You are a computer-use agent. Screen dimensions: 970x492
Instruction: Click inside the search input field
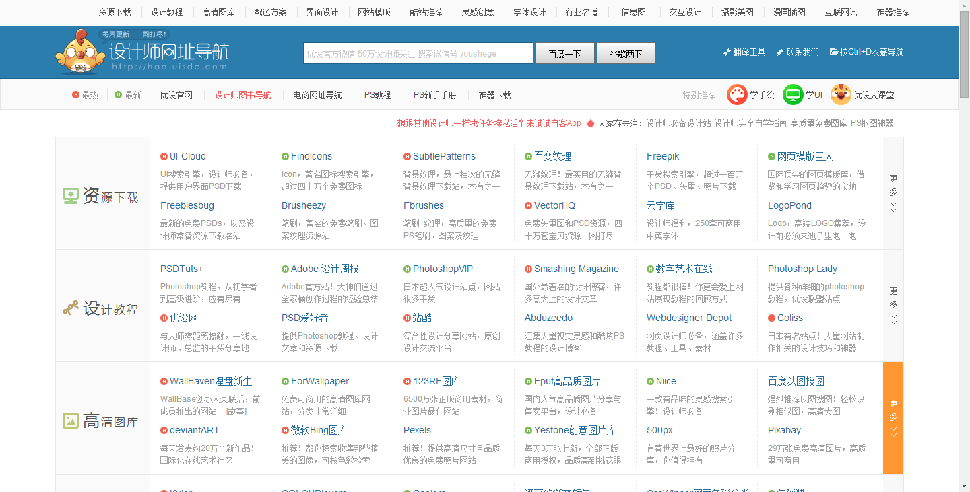pos(418,52)
